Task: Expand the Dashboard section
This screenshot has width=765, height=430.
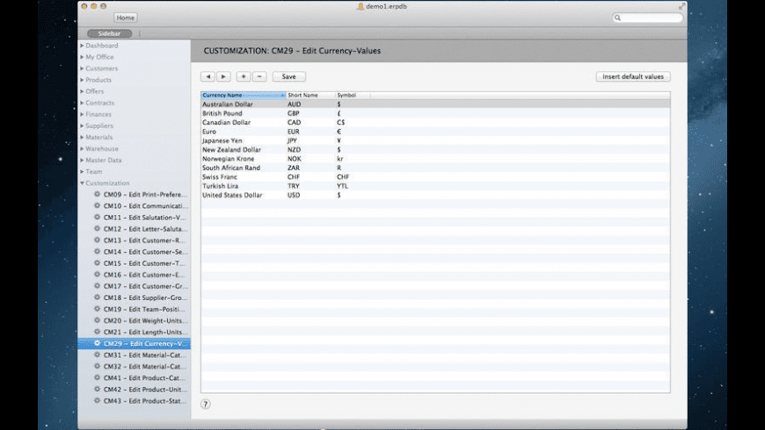Action: tap(82, 46)
